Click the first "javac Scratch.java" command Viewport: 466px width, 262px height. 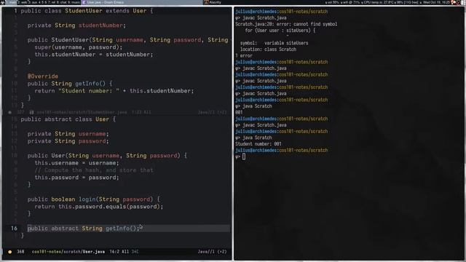coord(264,17)
